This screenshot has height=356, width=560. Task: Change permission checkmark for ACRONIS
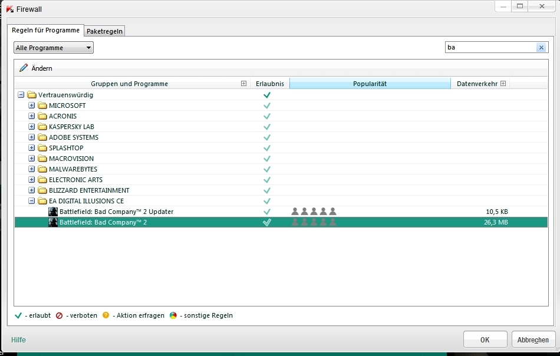(267, 116)
